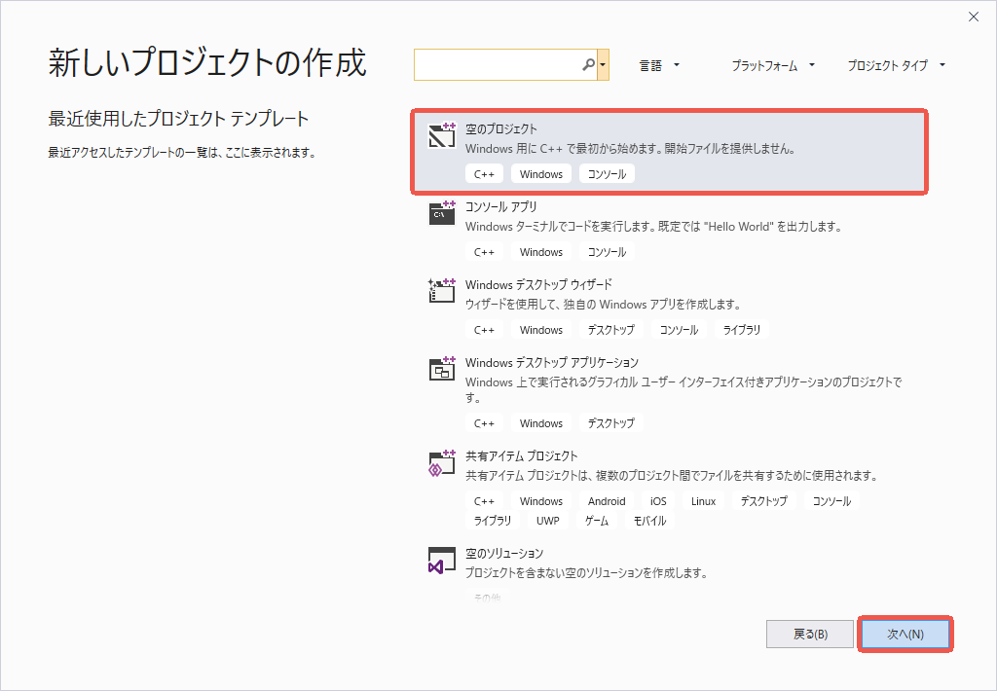
Task: Click the Empty Solution (空のソリューション) icon
Action: [x=442, y=560]
